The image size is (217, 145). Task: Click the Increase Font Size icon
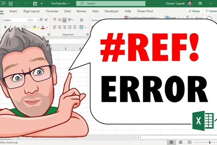41,20
